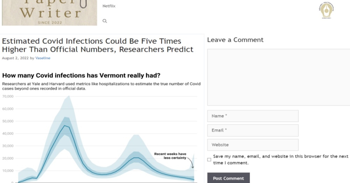Screen dimensions: 350x183
Task: Click the 70,000 y-axis label
Action: 8,96
